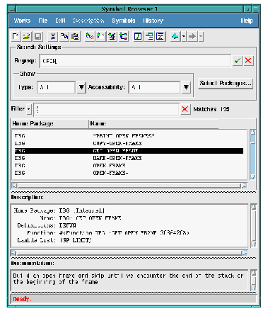Click the Accessibility combo box field

[154, 87]
